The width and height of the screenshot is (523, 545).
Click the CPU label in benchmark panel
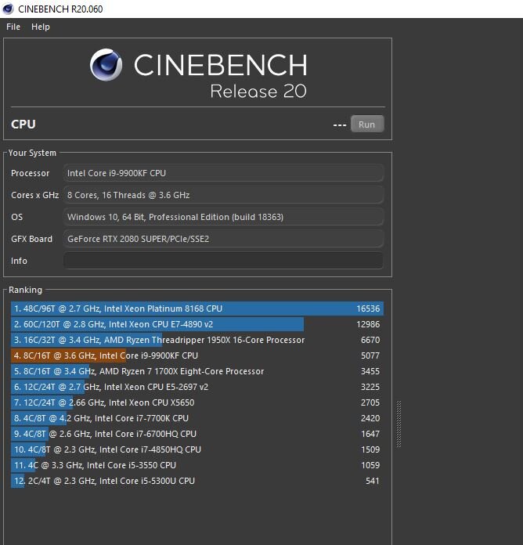[x=23, y=124]
